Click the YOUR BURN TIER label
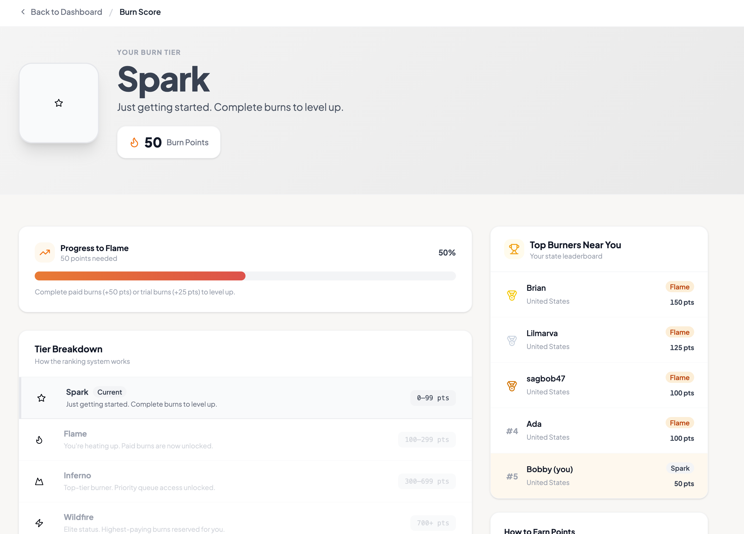This screenshot has height=534, width=744. (x=149, y=53)
